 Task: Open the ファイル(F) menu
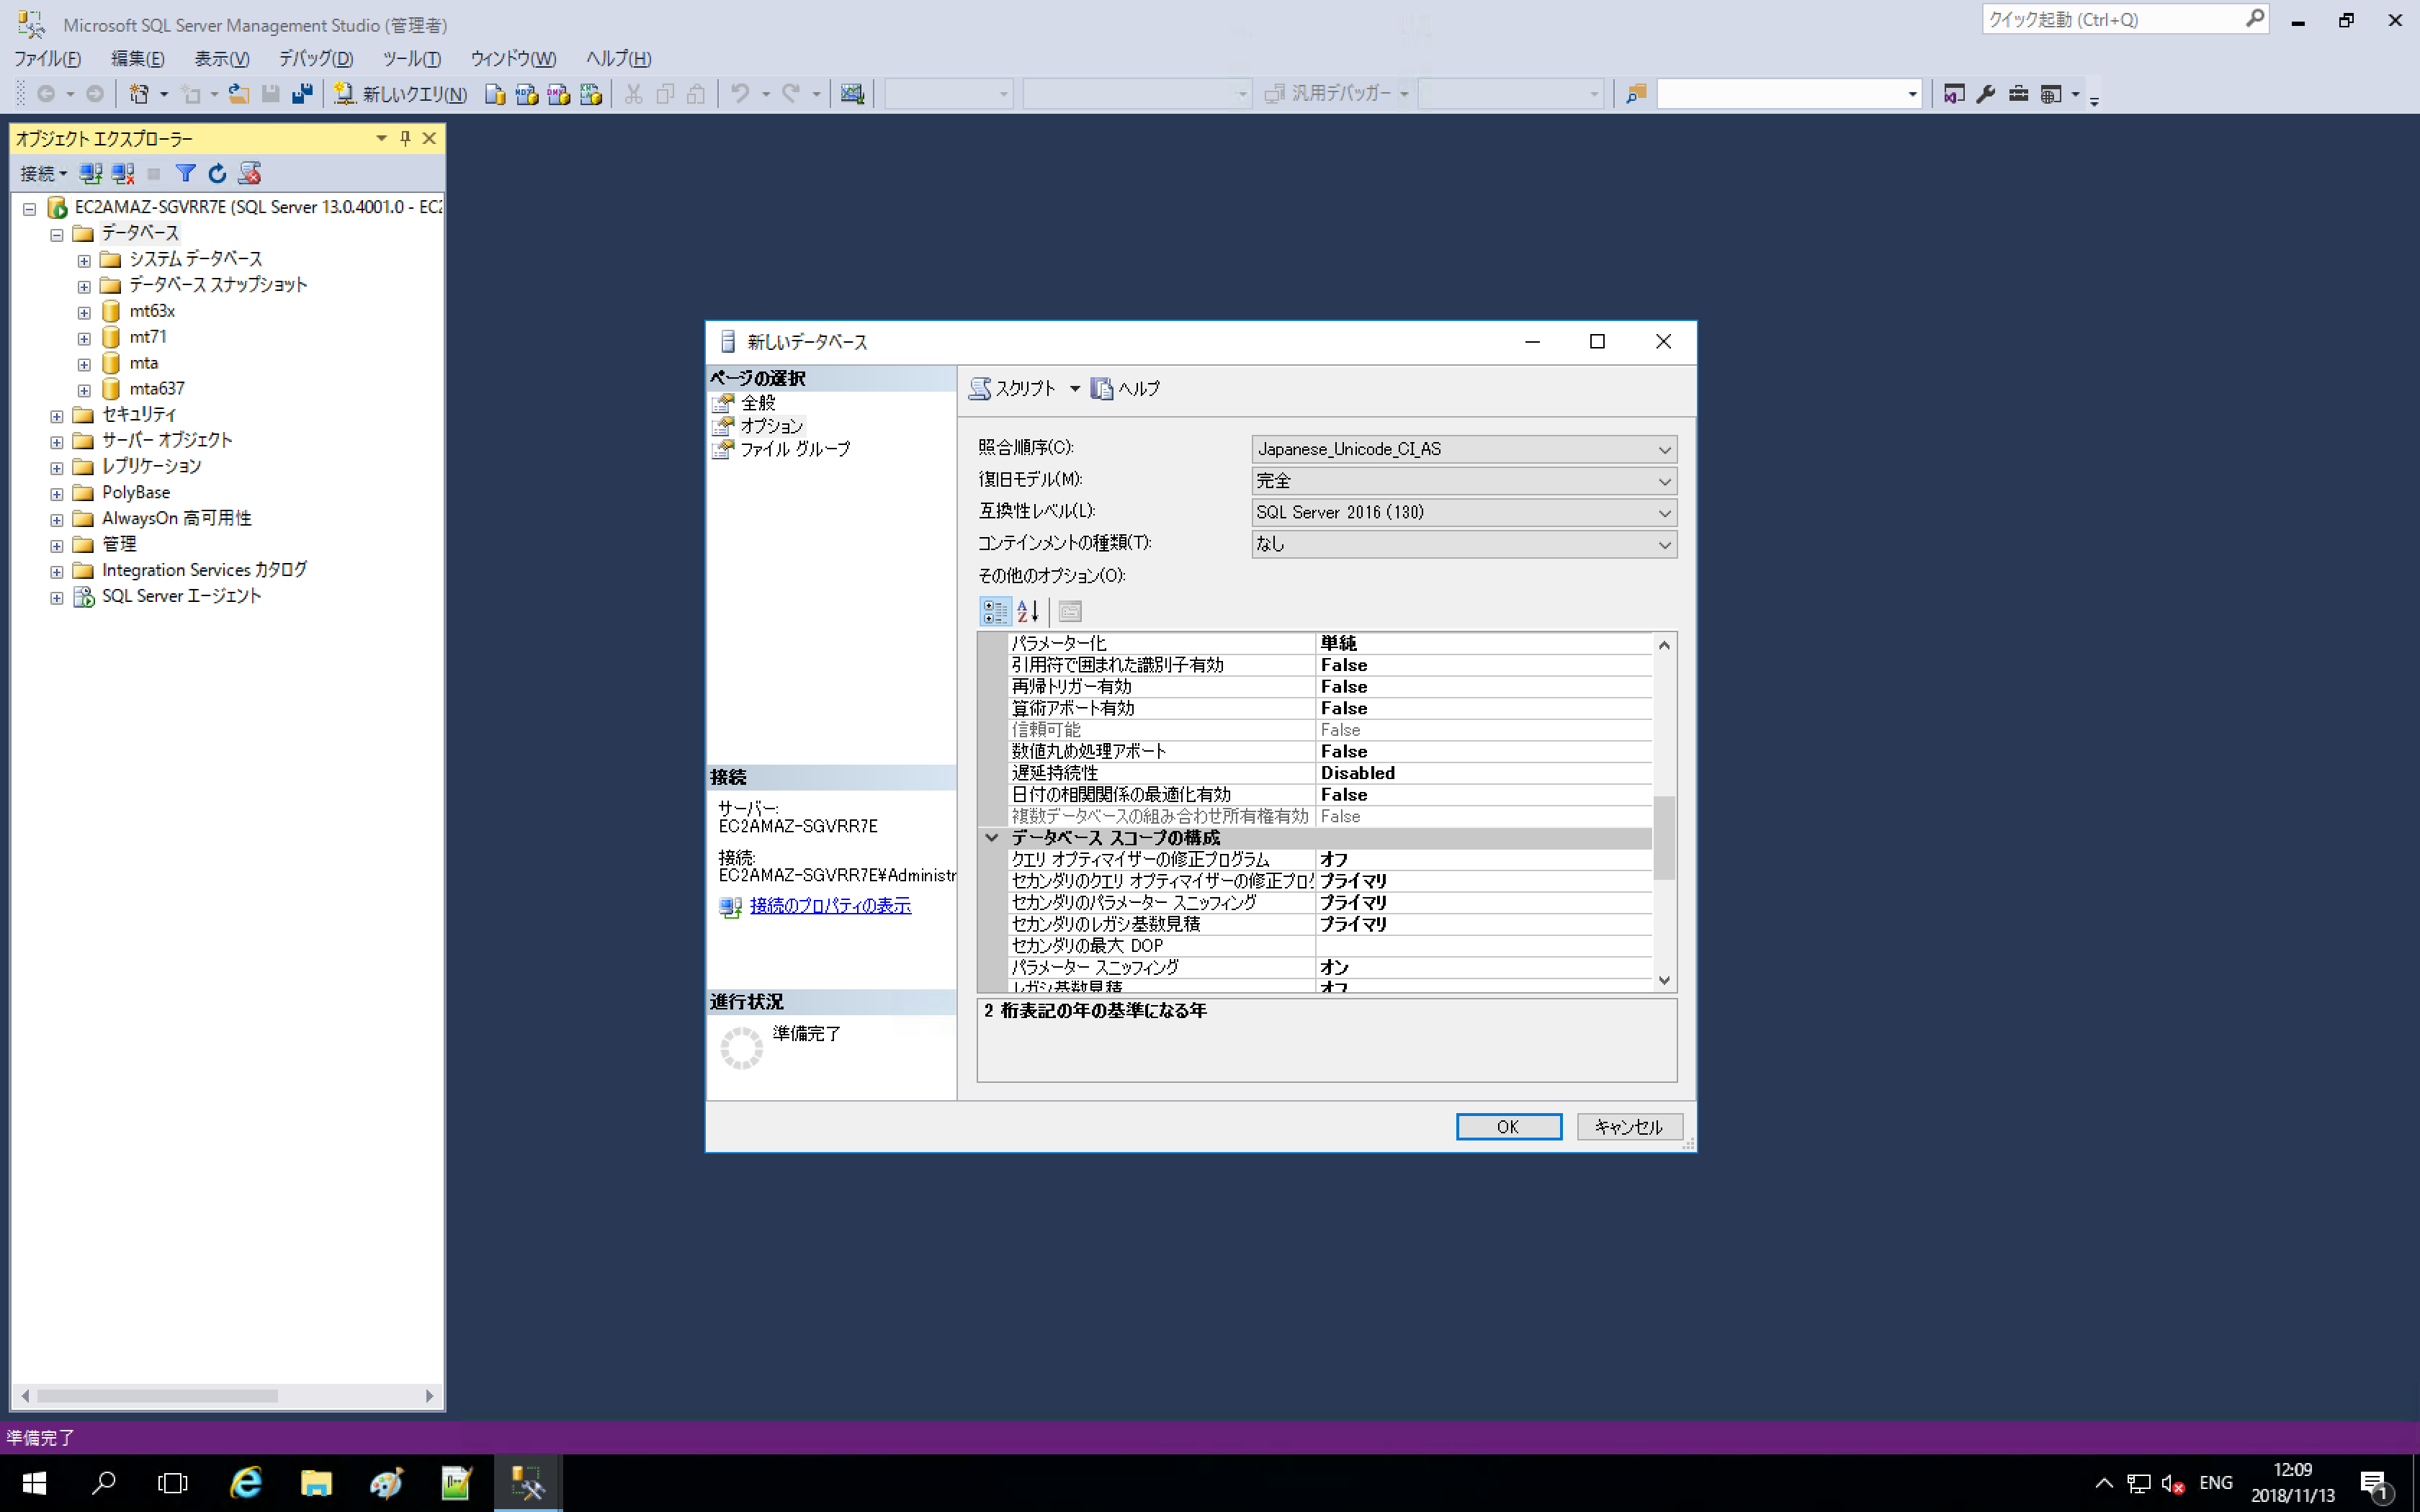point(47,59)
